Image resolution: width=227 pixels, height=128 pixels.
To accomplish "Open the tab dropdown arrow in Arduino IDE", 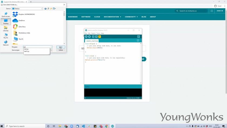I will (x=138, y=40).
